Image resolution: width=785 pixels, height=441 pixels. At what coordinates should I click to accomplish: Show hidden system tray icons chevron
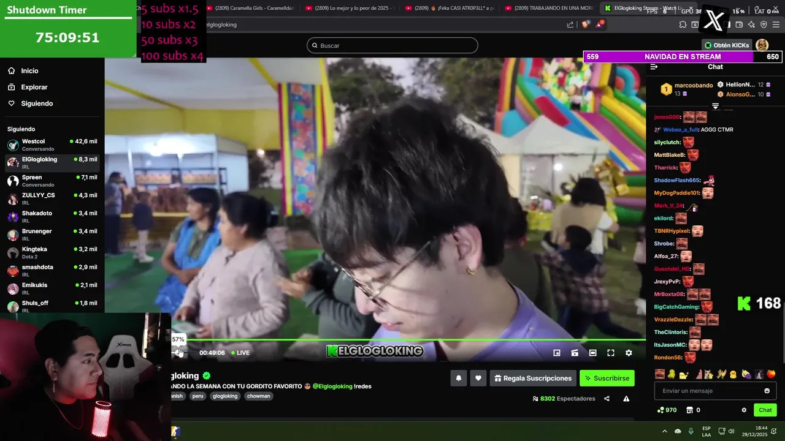click(664, 431)
